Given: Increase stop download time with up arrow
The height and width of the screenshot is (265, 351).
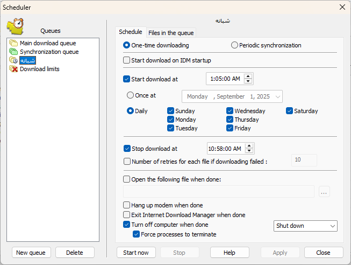Looking at the screenshot, I should [x=249, y=146].
